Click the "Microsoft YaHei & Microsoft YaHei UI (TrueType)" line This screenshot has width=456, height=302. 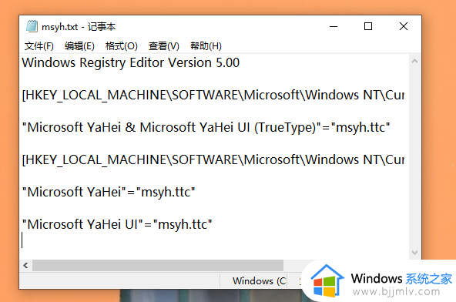click(206, 127)
